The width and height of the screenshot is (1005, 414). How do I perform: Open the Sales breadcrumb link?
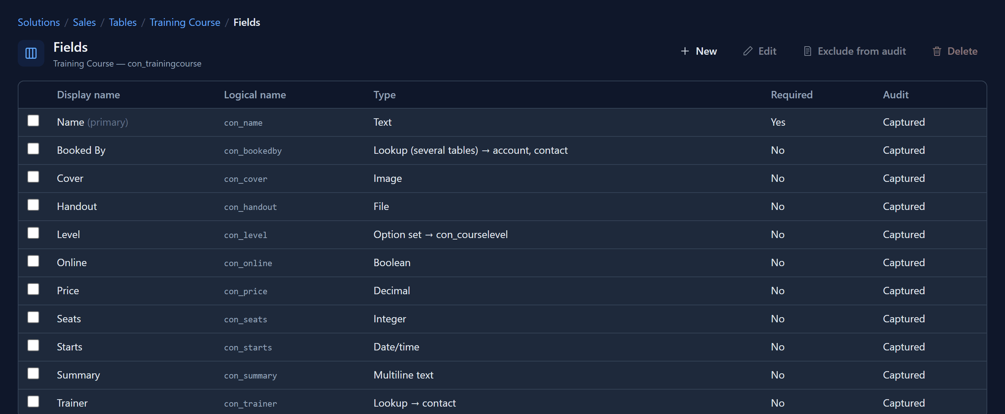(x=84, y=22)
